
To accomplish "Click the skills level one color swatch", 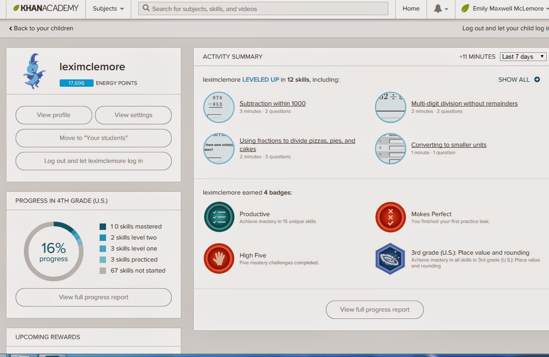I will tap(103, 249).
